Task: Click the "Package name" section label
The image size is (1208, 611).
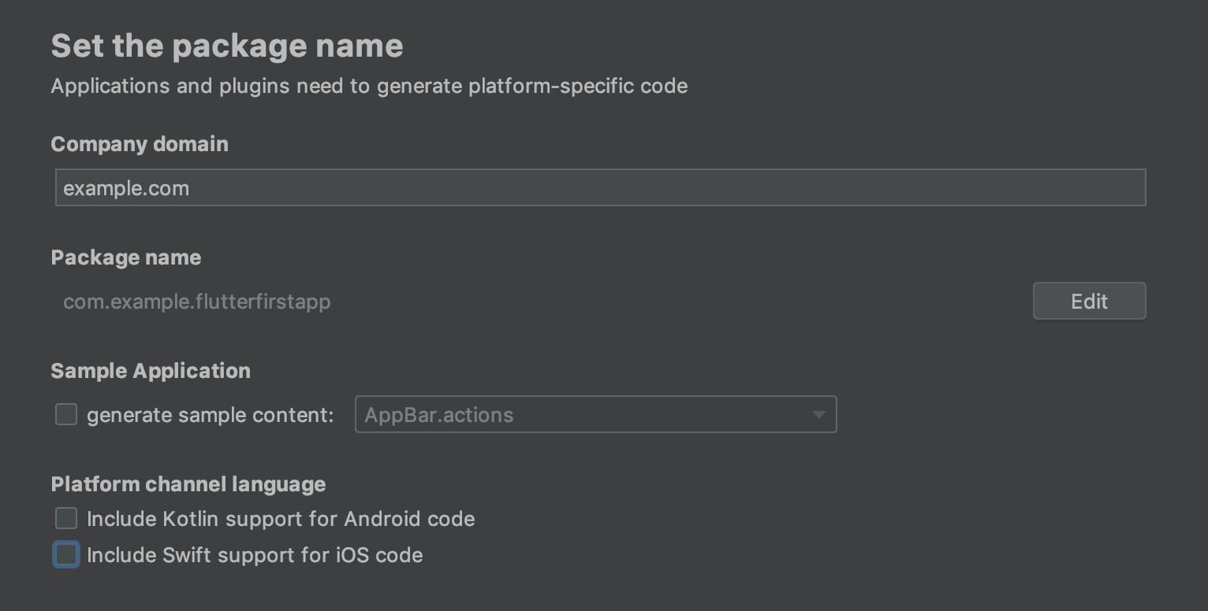Action: click(126, 257)
